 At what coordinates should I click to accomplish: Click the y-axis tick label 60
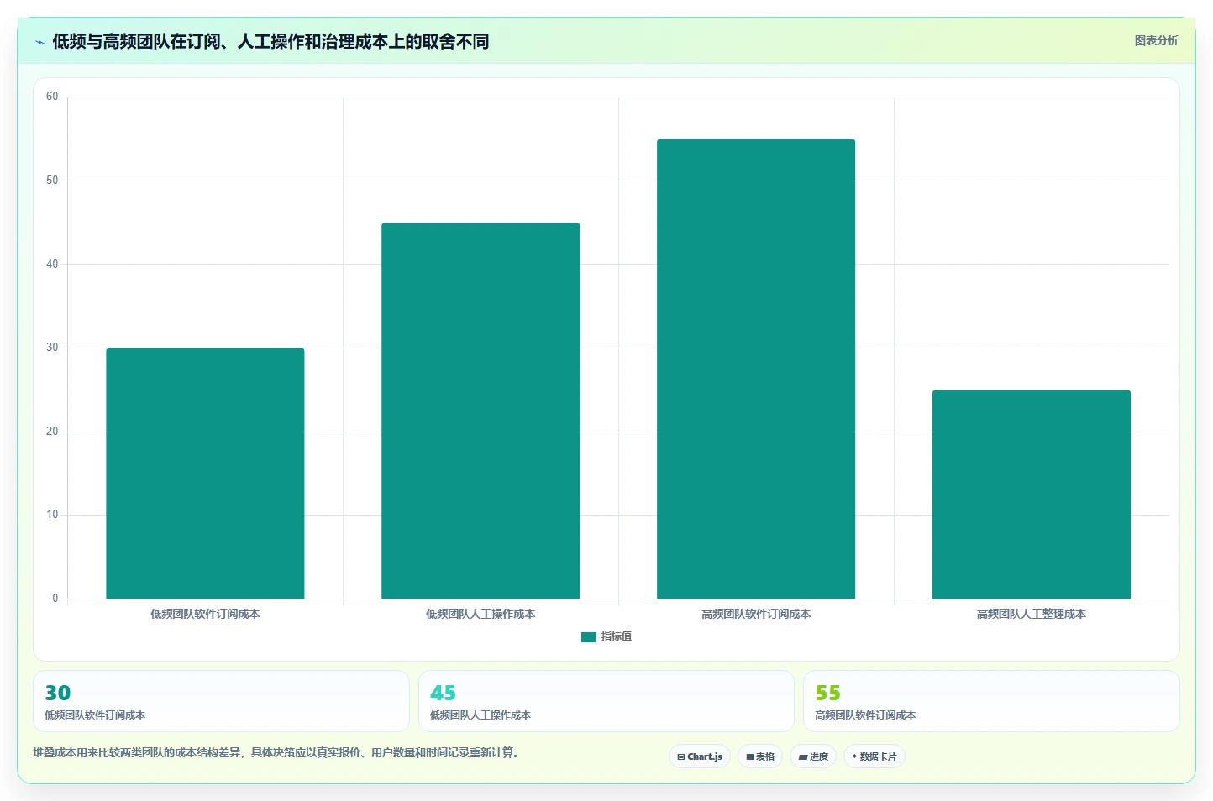coord(52,97)
